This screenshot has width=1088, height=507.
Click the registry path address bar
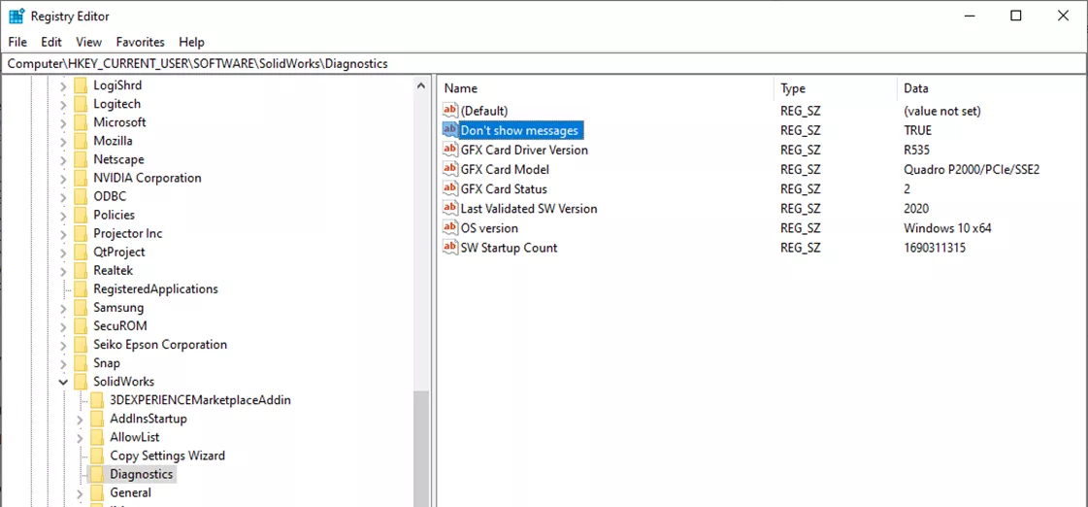point(544,63)
